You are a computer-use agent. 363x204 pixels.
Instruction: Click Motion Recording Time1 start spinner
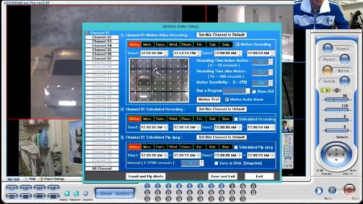tap(165, 53)
